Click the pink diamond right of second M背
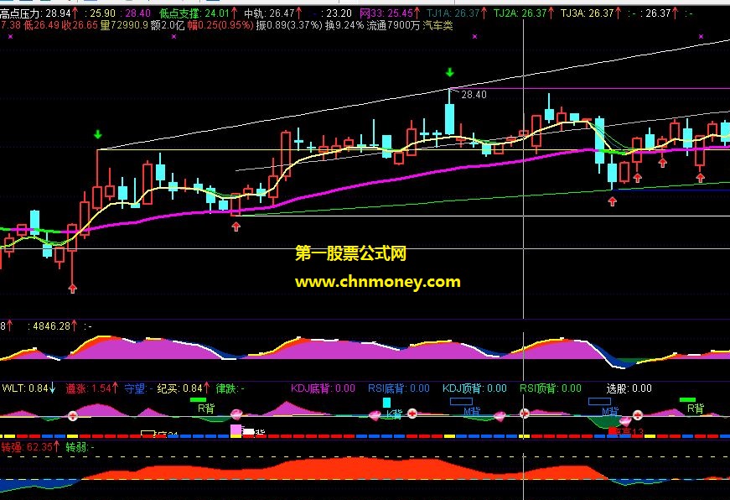The width and height of the screenshot is (730, 500). 624,420
